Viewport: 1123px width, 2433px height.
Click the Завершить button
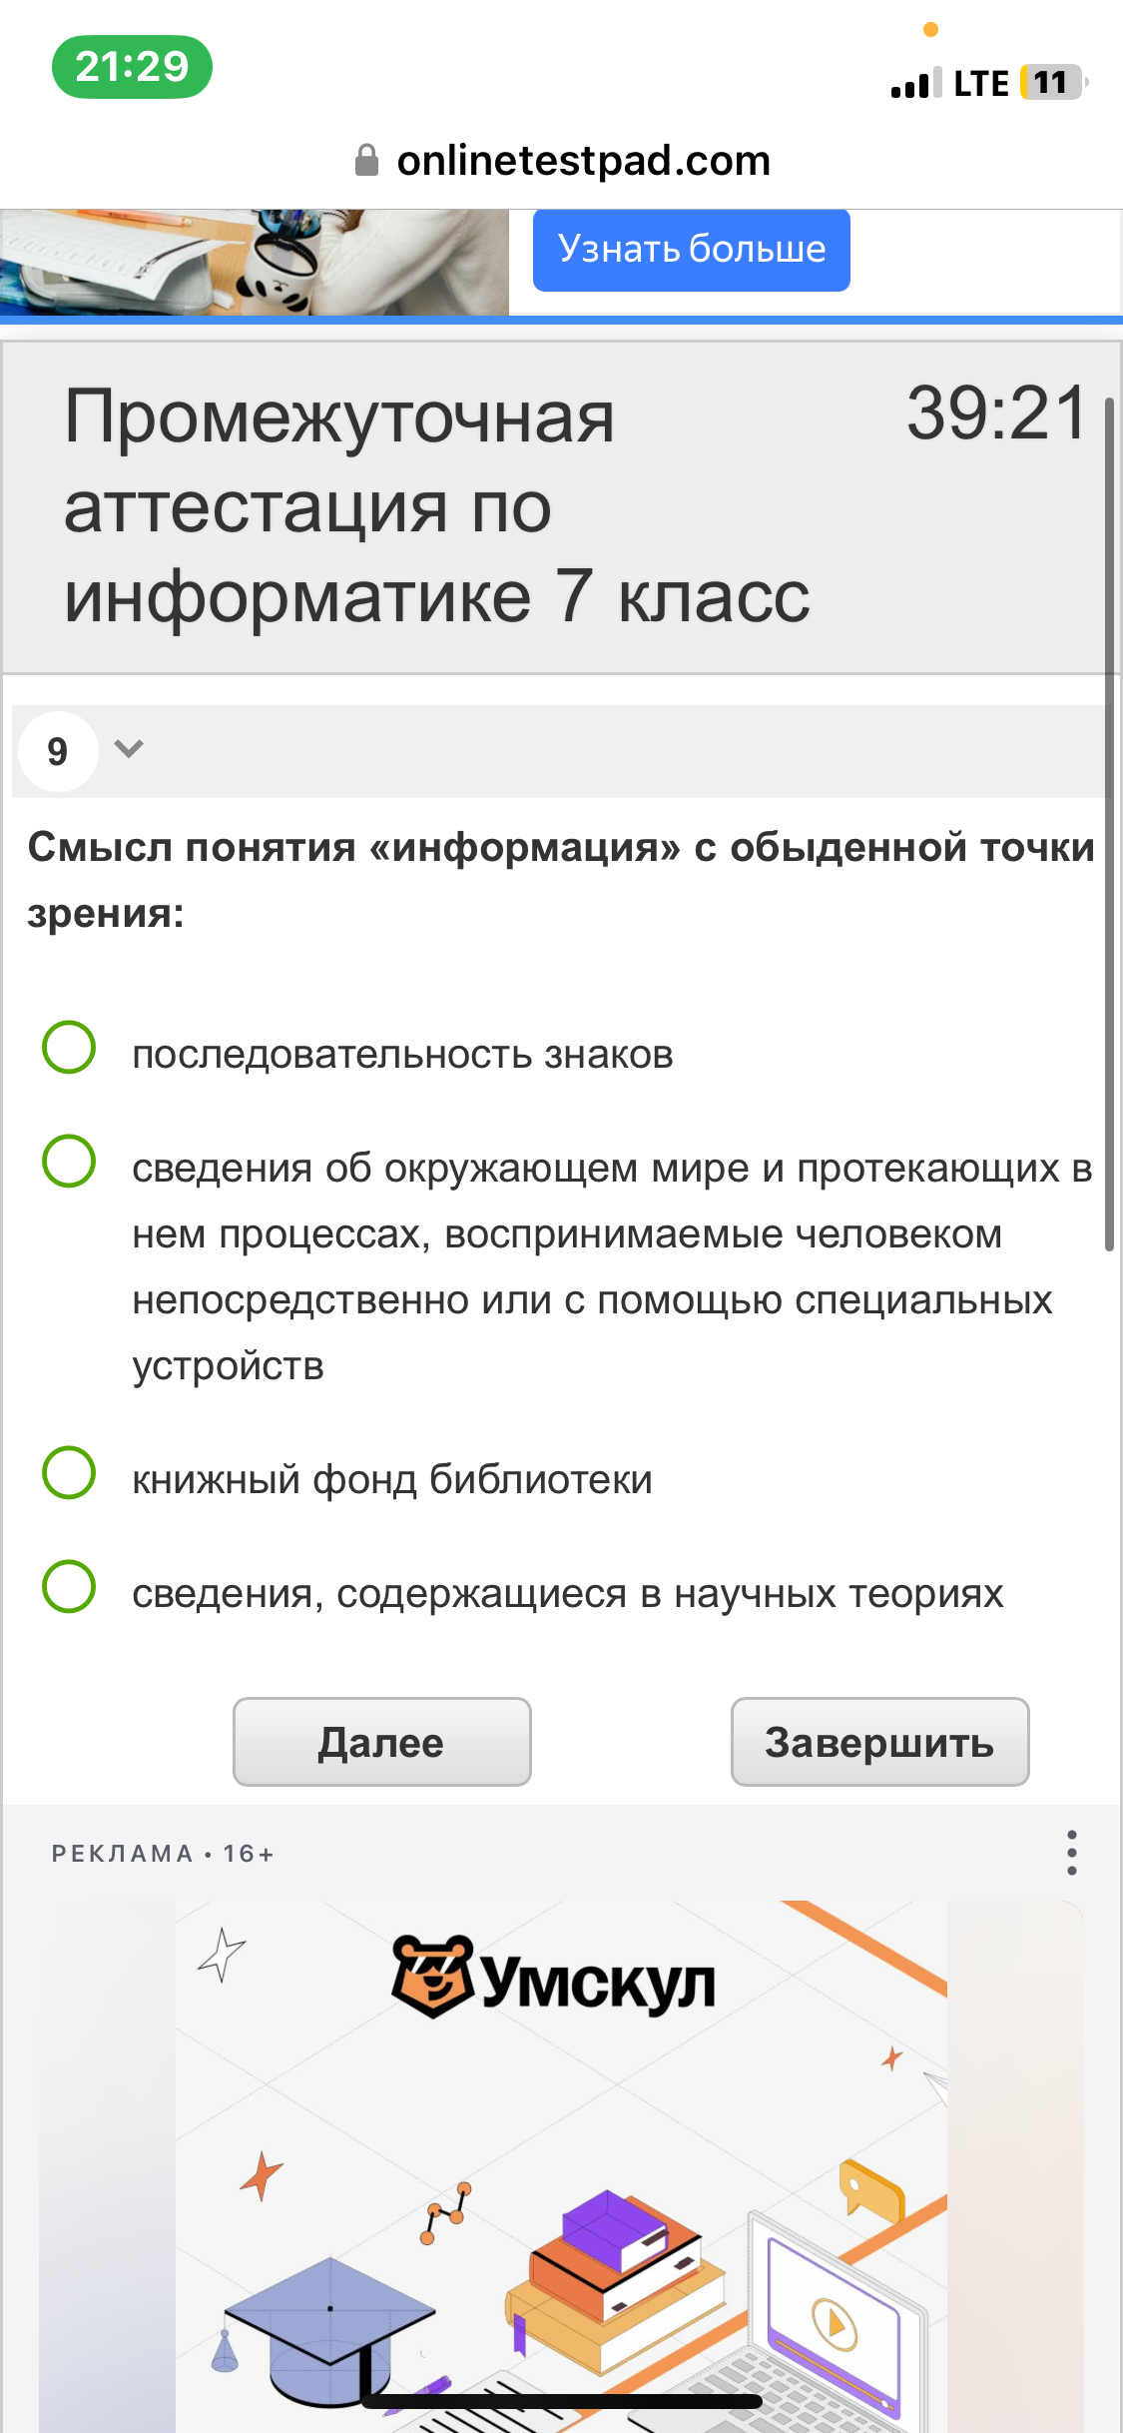pos(879,1741)
